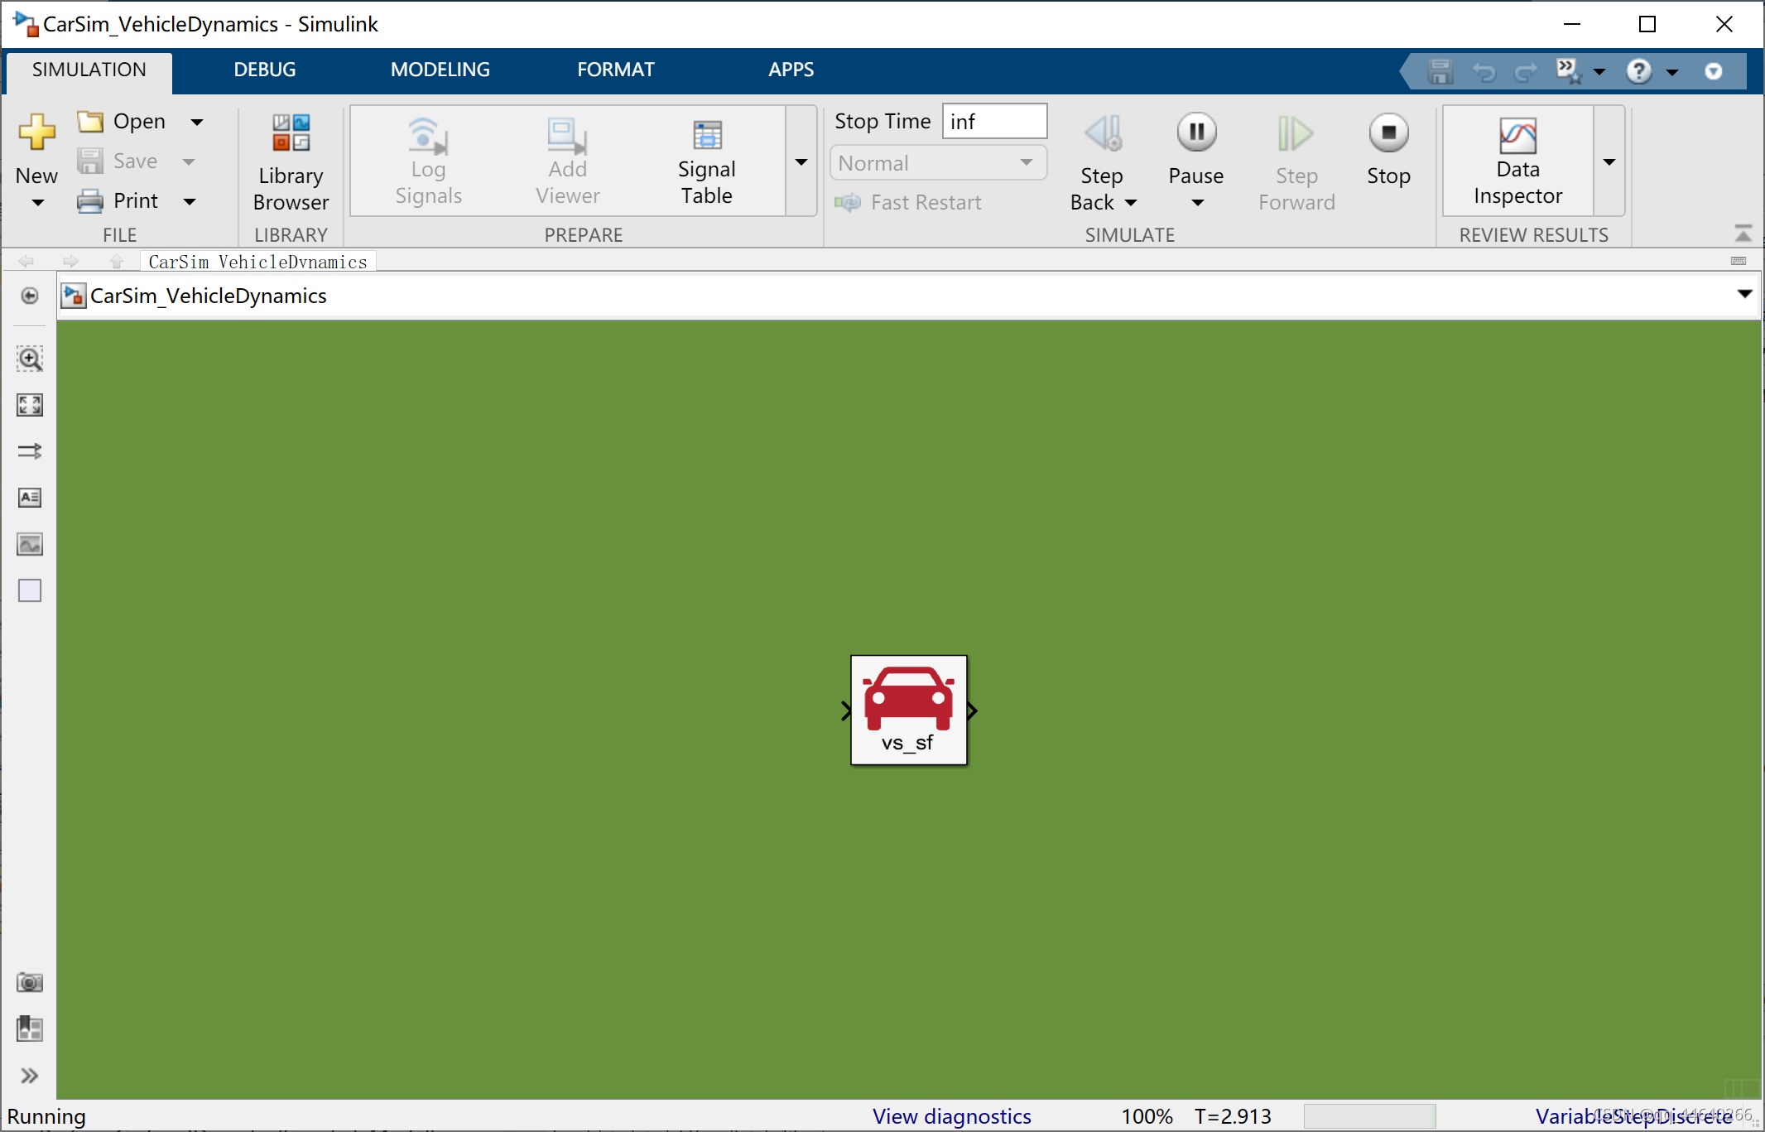The image size is (1765, 1132).
Task: Open the Step Back options dropdown
Action: pyautogui.click(x=1131, y=203)
